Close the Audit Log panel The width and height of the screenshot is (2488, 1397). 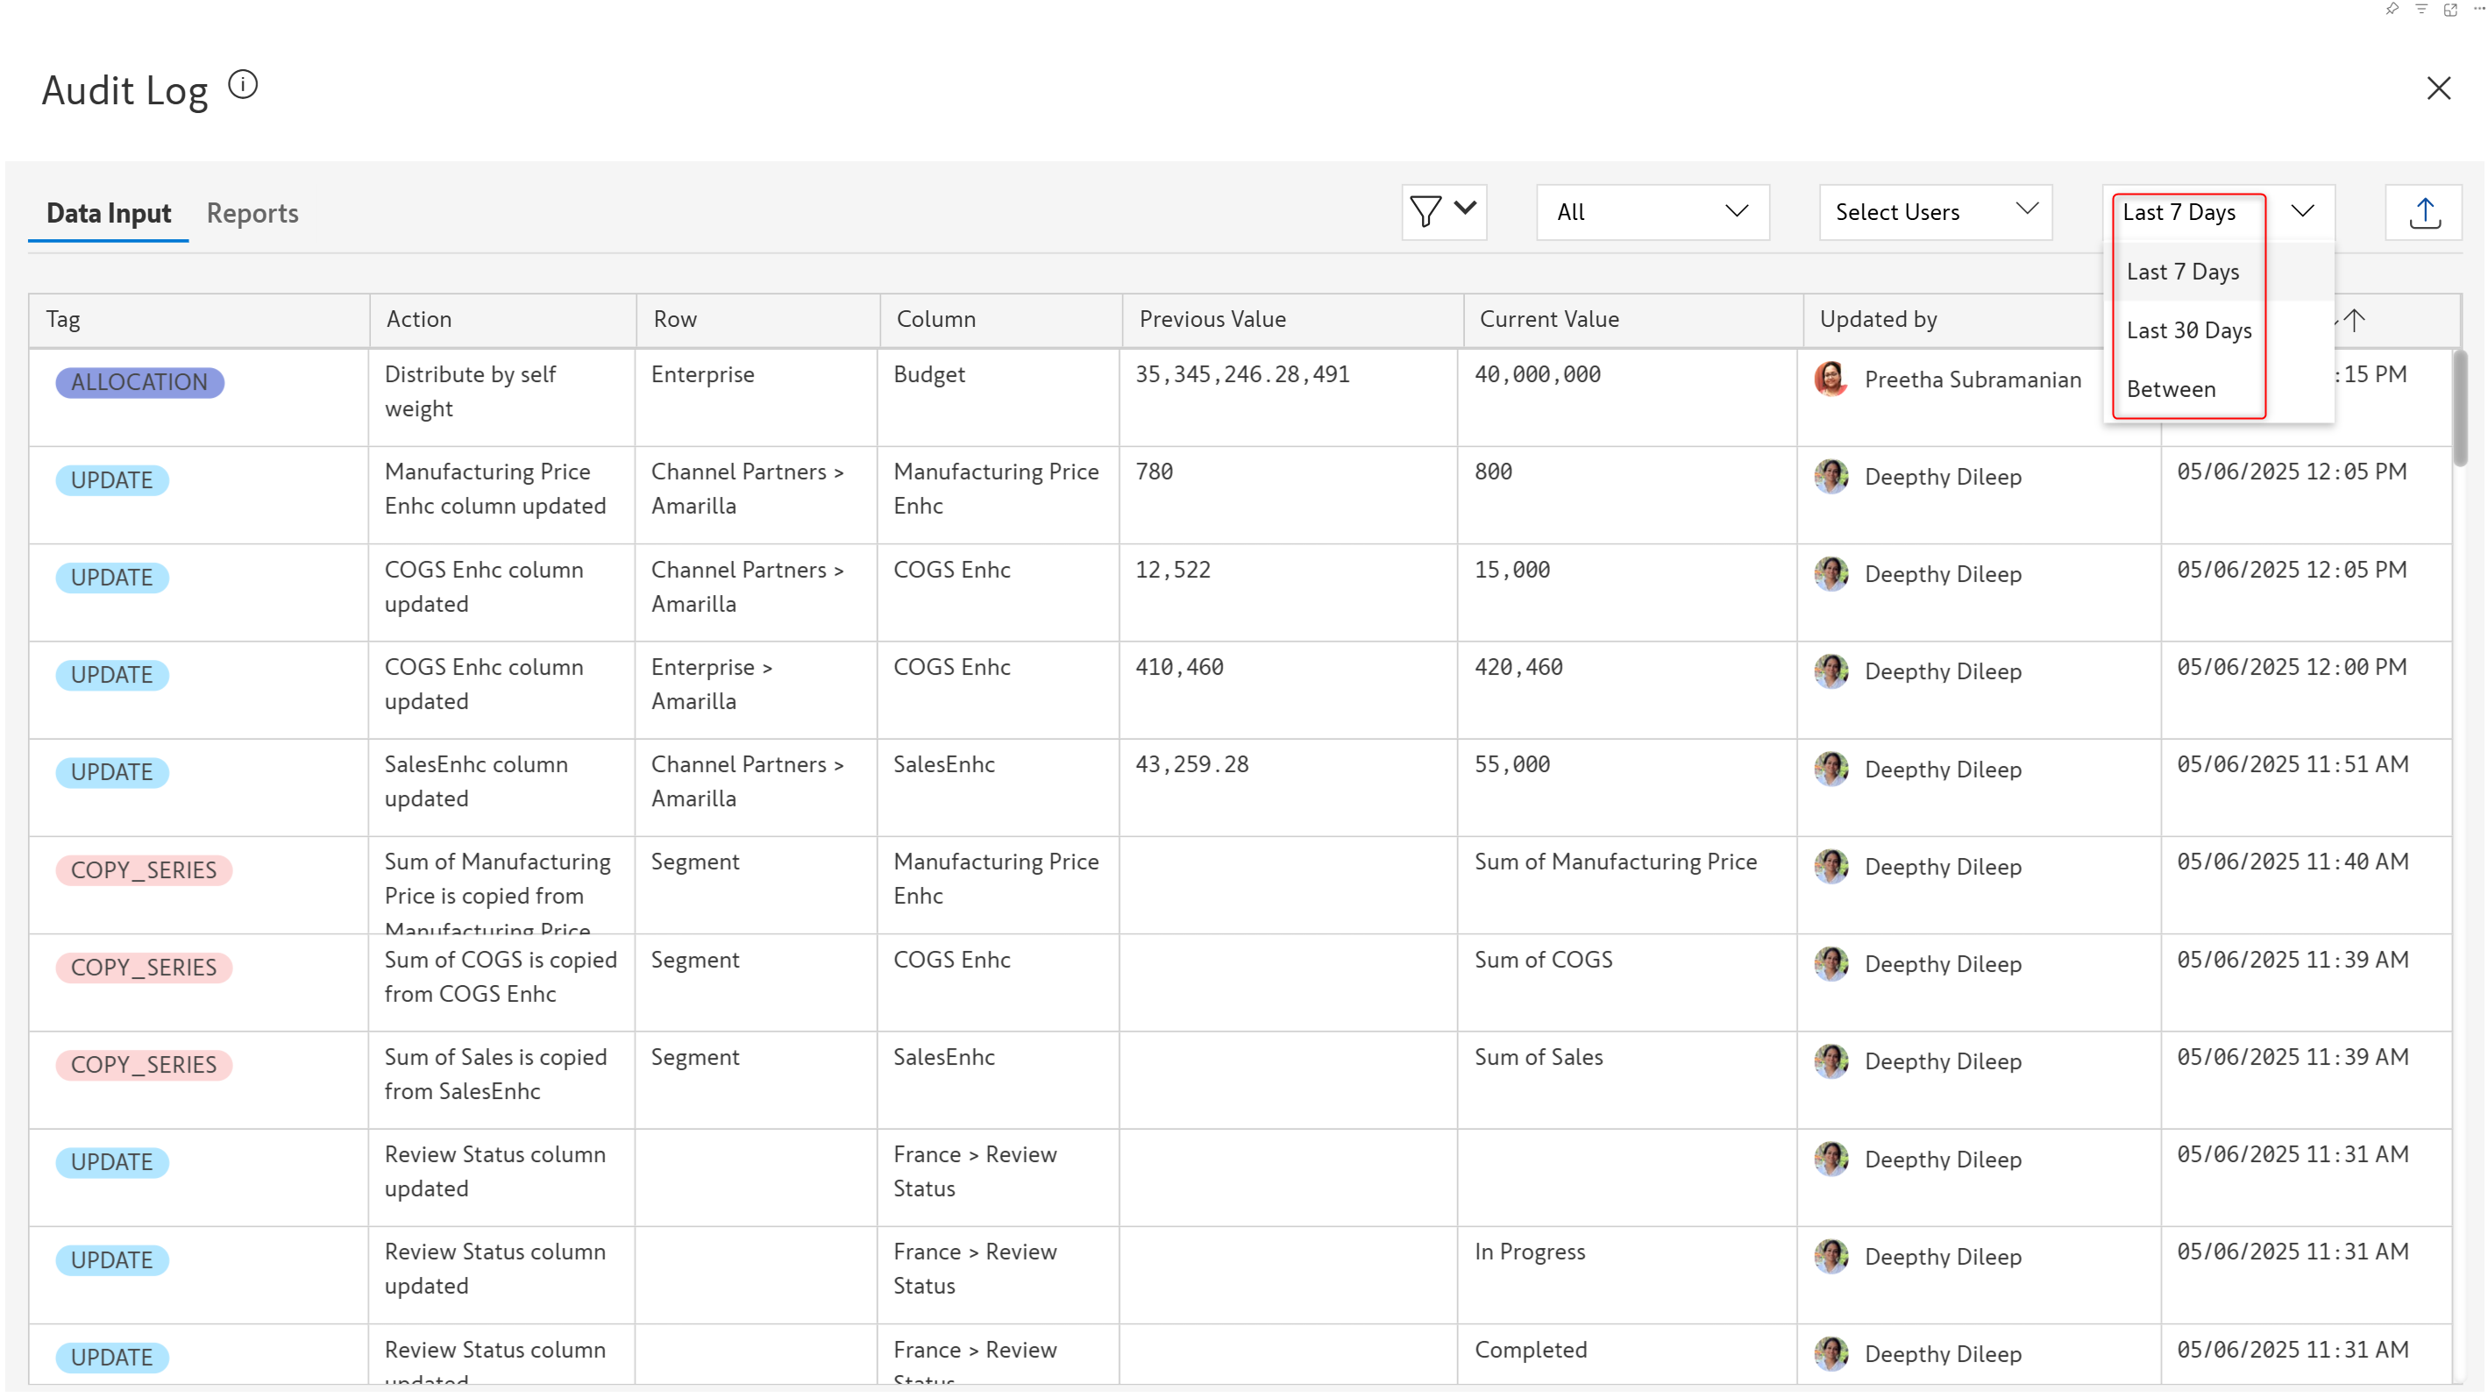pos(2439,88)
